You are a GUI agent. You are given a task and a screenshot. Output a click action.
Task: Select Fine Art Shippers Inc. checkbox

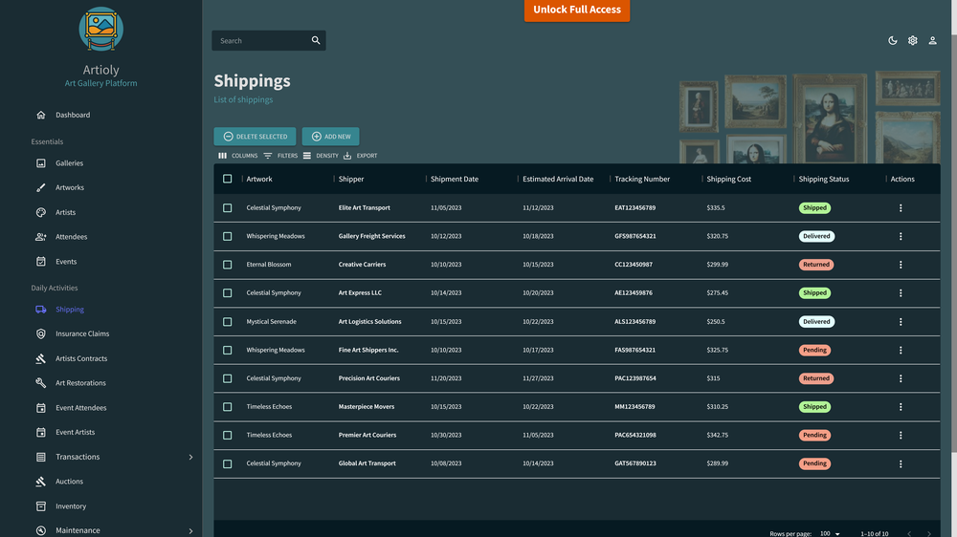point(227,350)
